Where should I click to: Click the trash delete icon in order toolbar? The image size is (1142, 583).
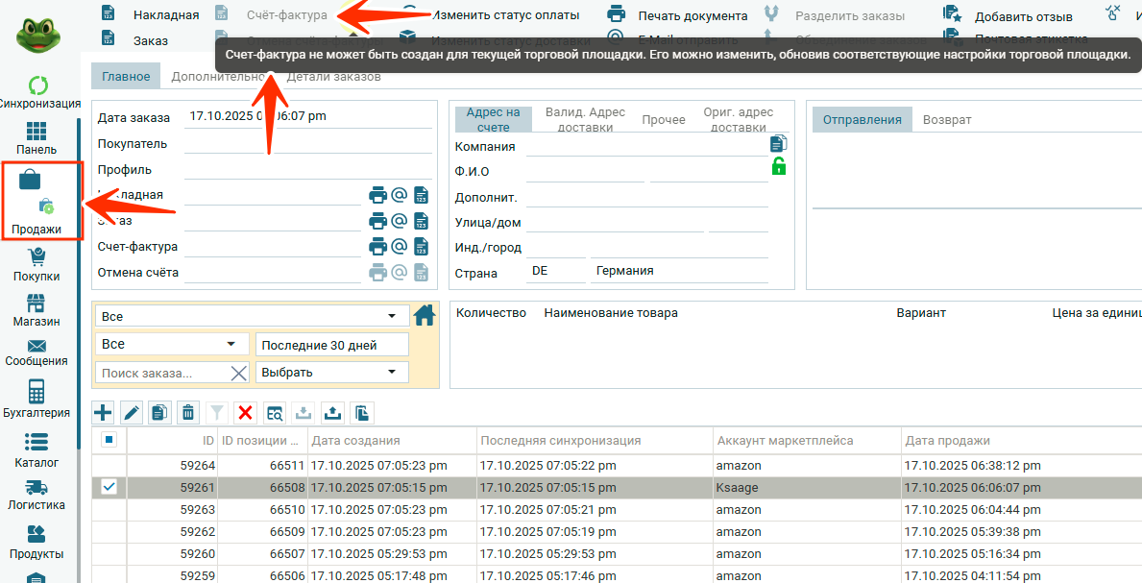point(188,413)
